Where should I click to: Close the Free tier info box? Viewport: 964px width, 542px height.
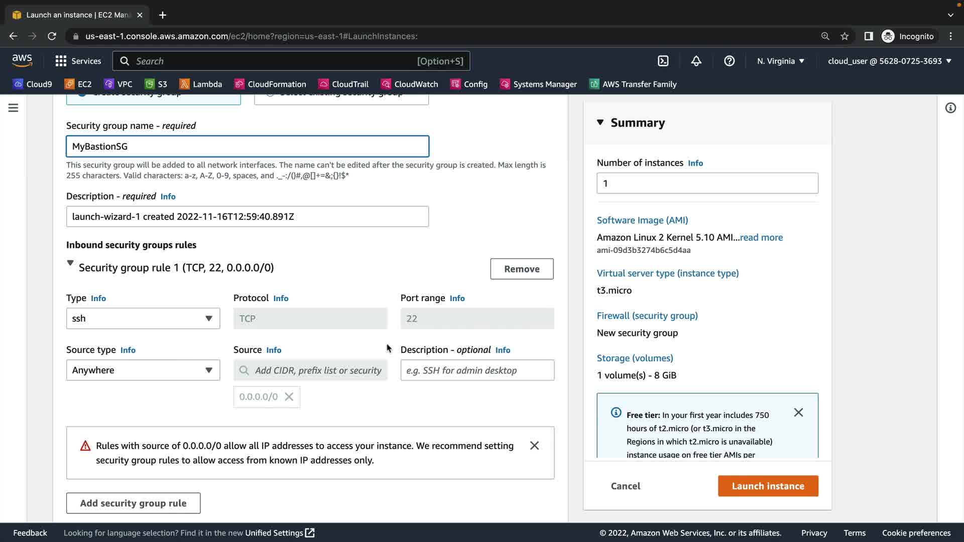tap(798, 413)
